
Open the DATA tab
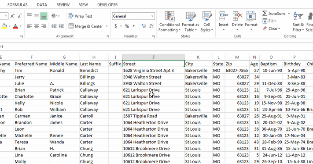[42, 5]
